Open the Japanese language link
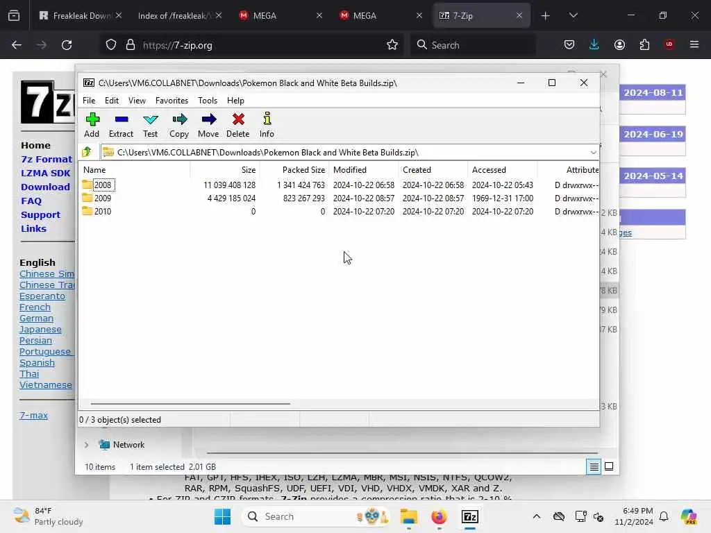This screenshot has width=711, height=533. [40, 330]
